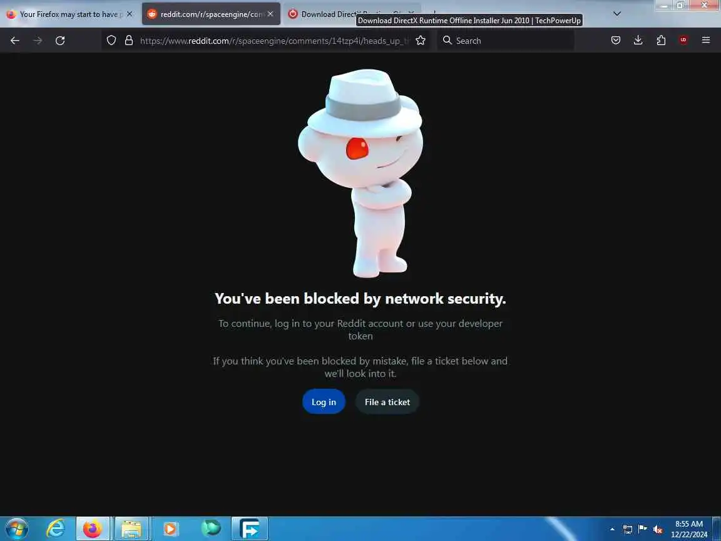This screenshot has width=721, height=541.
Task: Show hidden system tray icons arrow
Action: 612,530
